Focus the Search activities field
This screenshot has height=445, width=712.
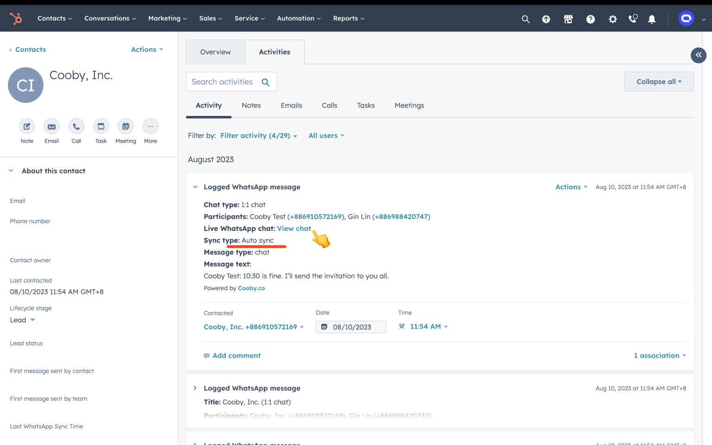(x=231, y=82)
